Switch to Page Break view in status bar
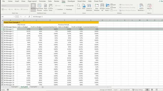Image resolution: width=163 pixels, height=91 pixels. [157, 90]
